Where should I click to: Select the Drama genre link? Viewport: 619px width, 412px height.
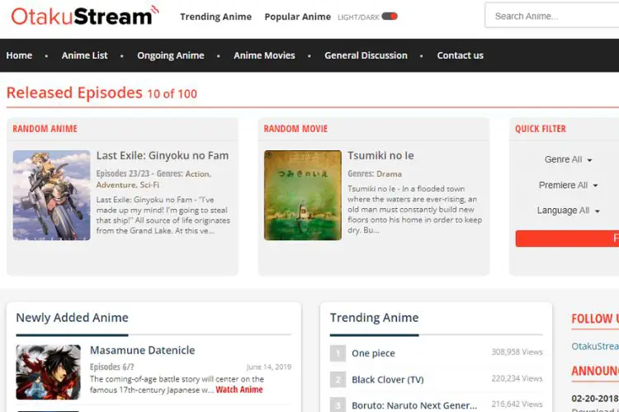(389, 174)
